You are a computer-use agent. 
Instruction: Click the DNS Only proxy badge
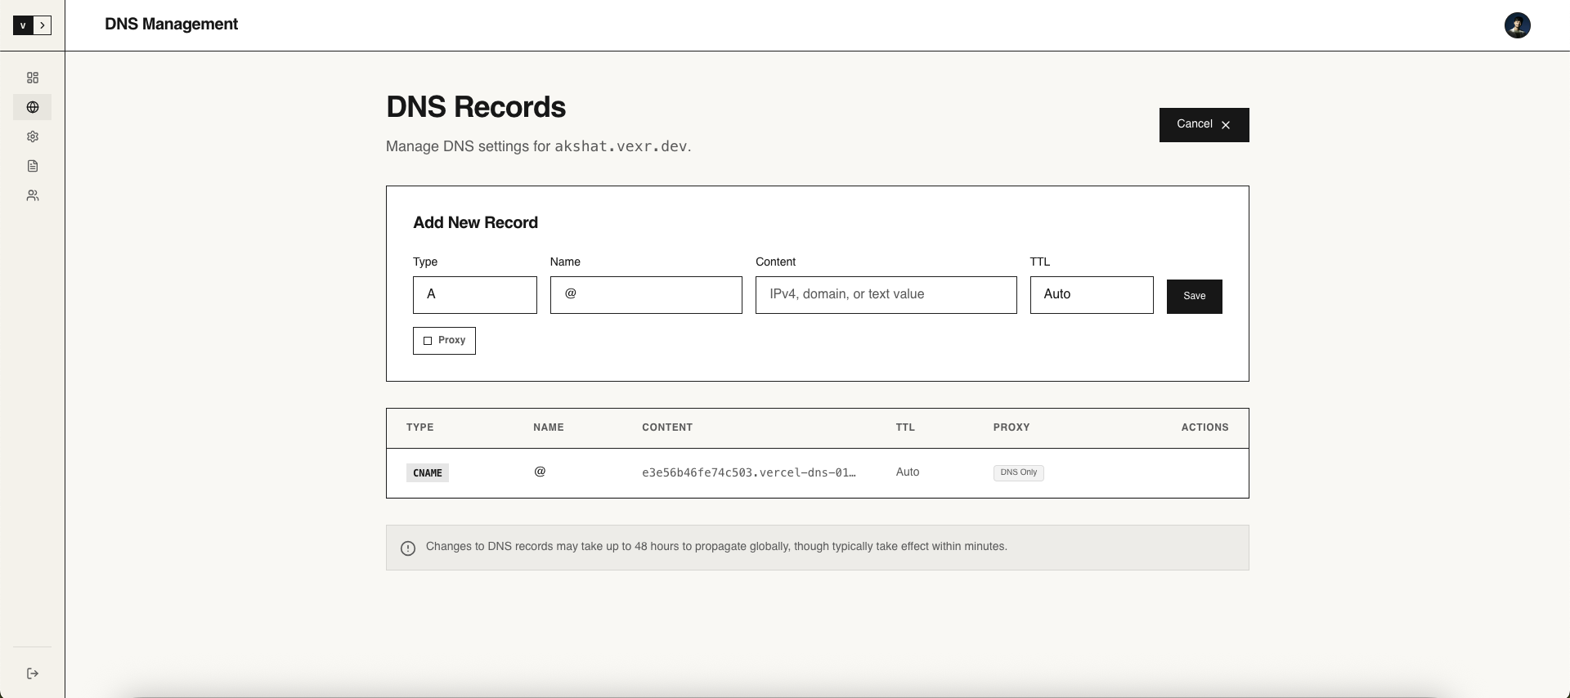1019,472
